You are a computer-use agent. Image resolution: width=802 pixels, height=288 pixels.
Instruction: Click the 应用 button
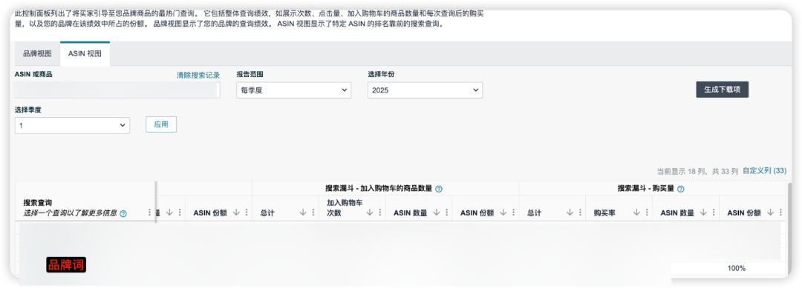(161, 124)
